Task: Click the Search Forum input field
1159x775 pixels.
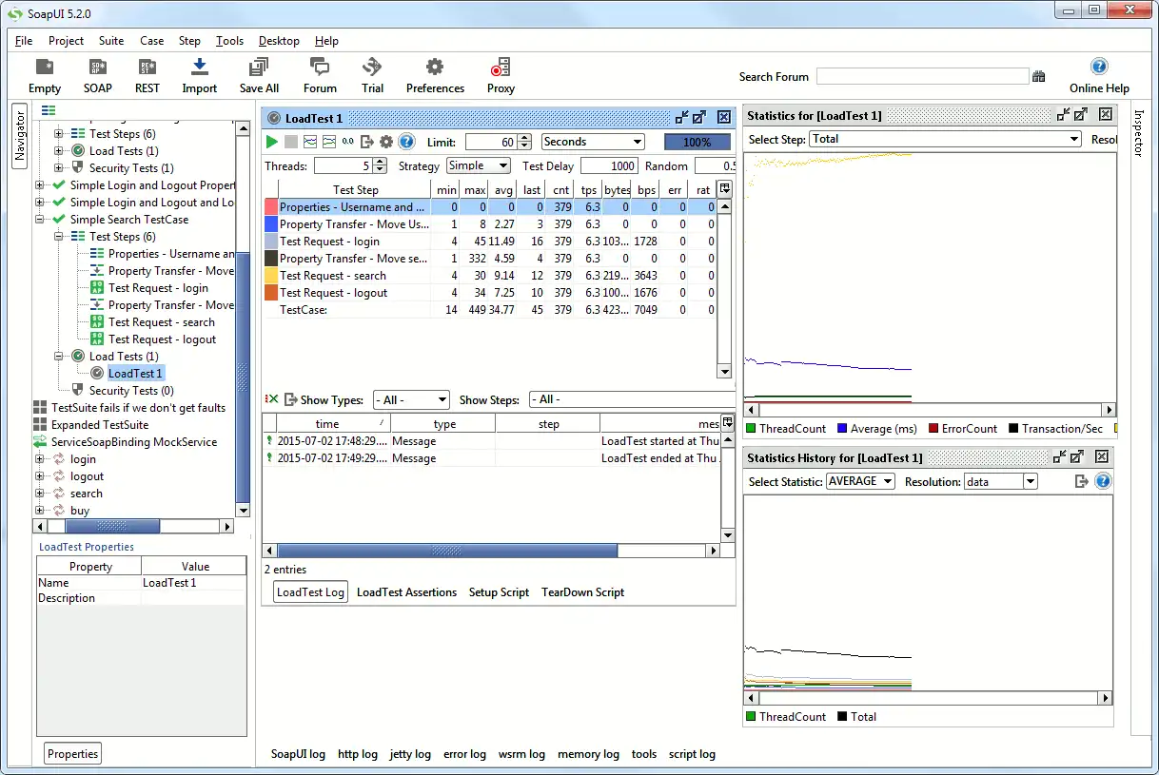Action: point(922,76)
